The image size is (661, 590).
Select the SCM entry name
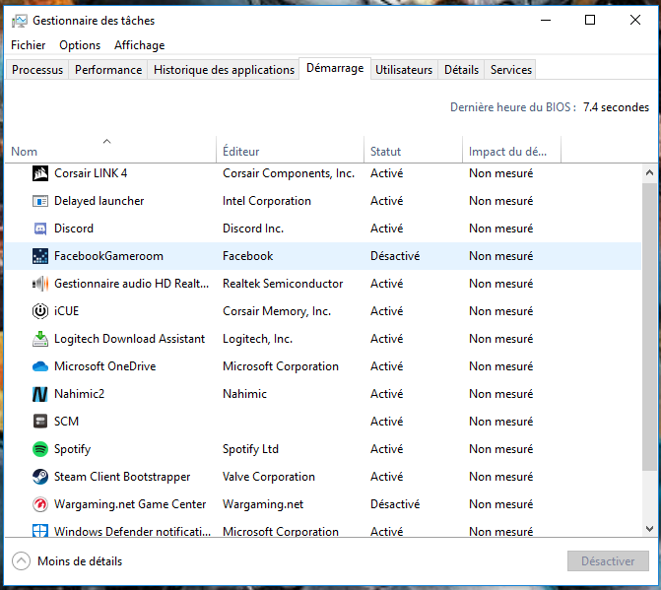67,422
